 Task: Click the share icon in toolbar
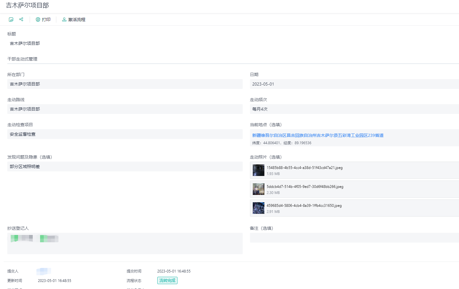pos(21,19)
